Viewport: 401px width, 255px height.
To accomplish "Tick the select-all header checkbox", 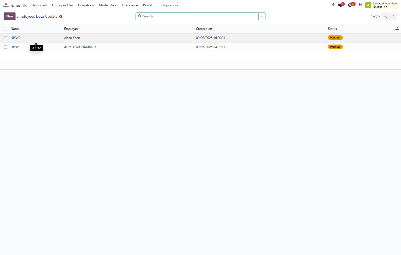I will coord(5,29).
